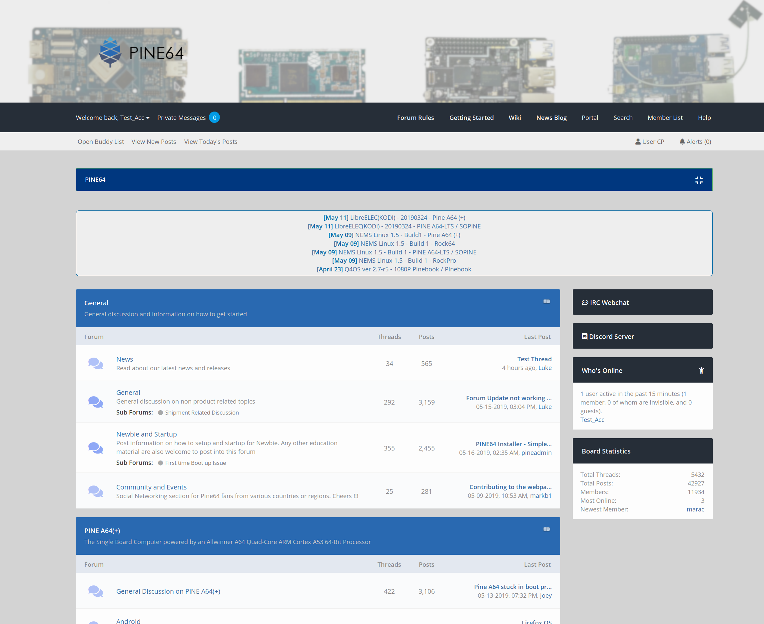Click View Today's Posts
764x624 pixels.
[211, 141]
